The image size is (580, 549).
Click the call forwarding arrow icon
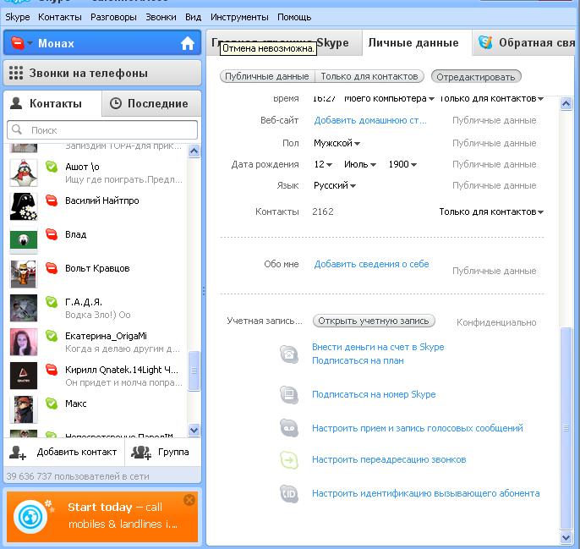(289, 460)
